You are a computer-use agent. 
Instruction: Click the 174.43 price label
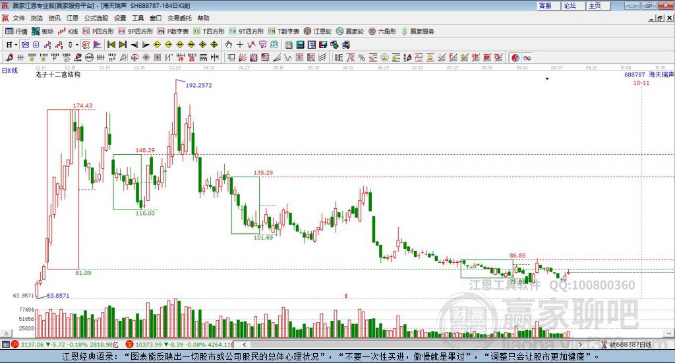tap(82, 105)
